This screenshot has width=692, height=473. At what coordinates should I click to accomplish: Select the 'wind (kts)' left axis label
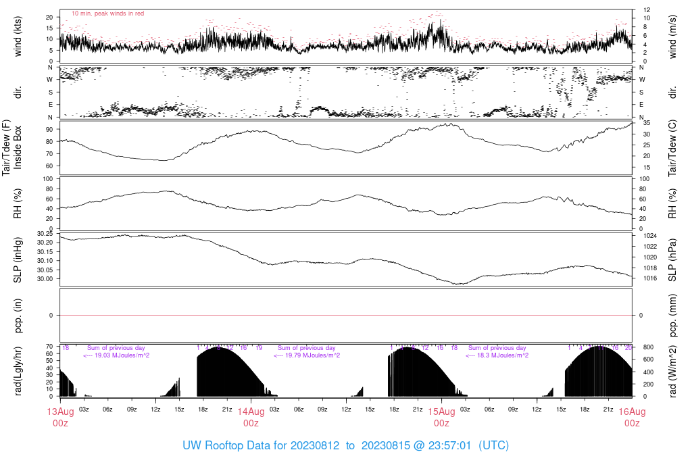pyautogui.click(x=18, y=36)
